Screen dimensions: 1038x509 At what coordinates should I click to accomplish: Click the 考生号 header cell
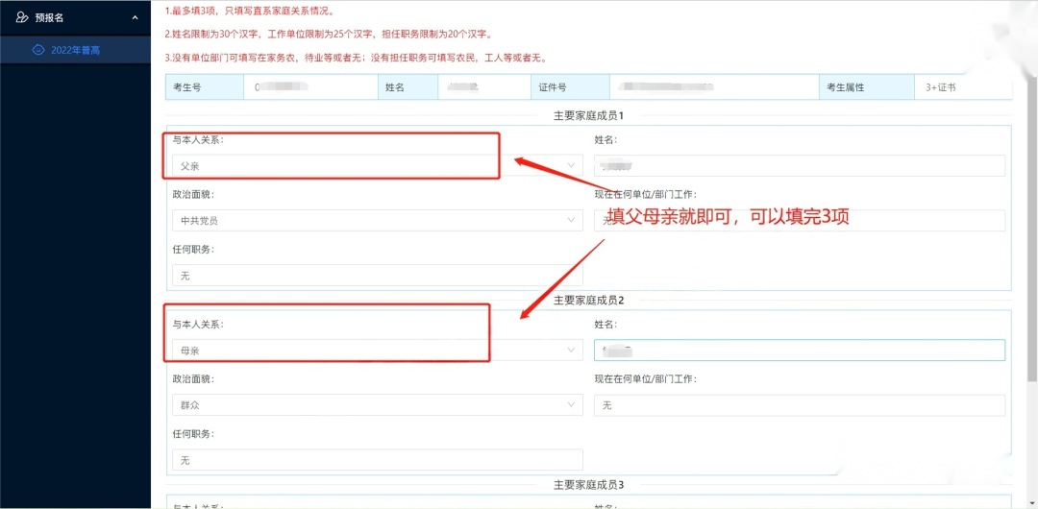point(192,87)
